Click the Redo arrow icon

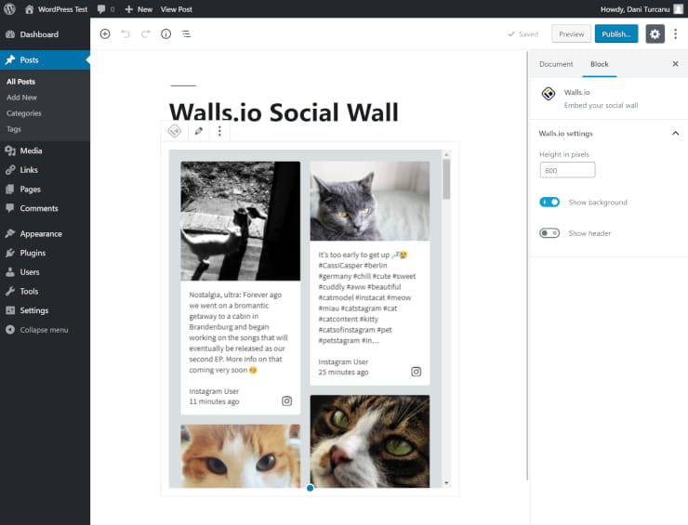146,33
